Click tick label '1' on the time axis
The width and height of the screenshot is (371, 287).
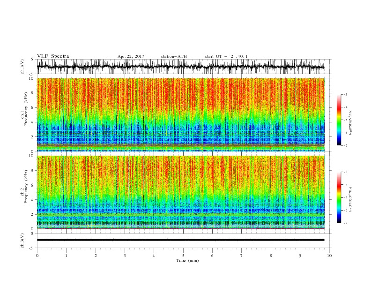coord(67,256)
